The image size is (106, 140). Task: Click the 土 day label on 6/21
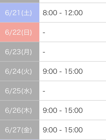pyautogui.click(x=26, y=13)
